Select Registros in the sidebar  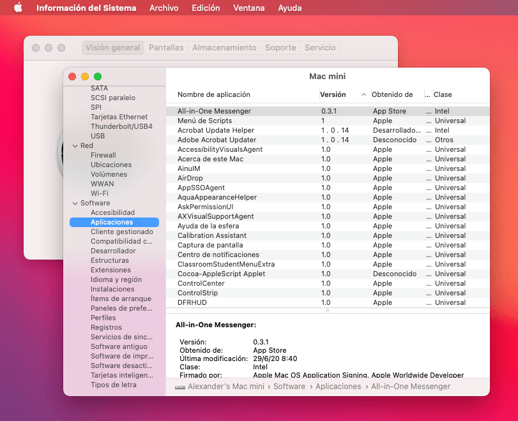[106, 328]
